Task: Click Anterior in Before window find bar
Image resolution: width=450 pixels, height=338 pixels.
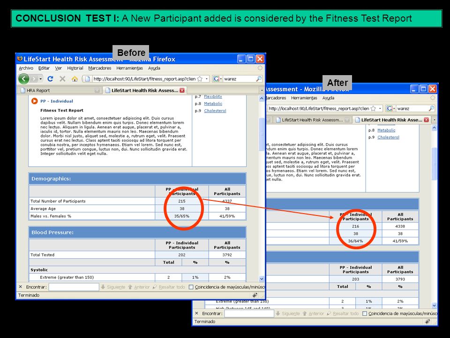Action: pyautogui.click(x=139, y=287)
